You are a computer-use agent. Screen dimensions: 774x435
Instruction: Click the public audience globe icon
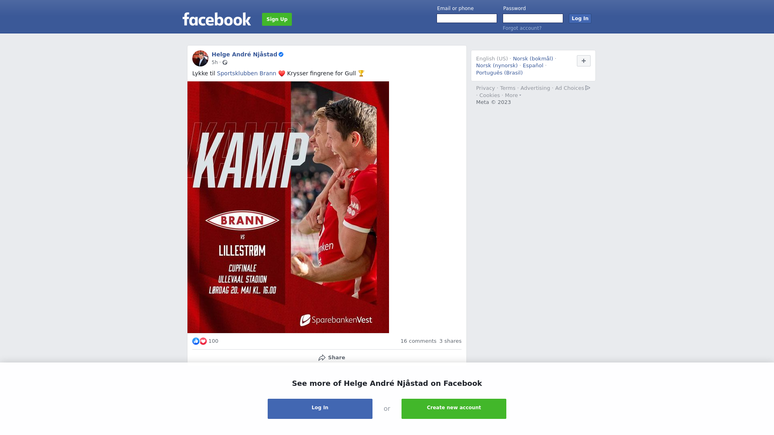click(x=225, y=62)
